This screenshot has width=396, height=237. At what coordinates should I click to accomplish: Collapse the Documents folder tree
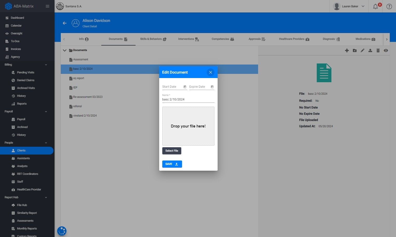(x=65, y=50)
